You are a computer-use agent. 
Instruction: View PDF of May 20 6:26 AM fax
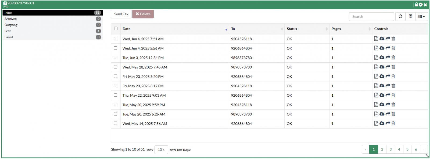coord(376,114)
